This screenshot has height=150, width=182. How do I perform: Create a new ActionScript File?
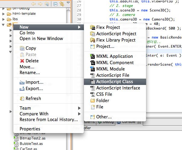coord(115,75)
